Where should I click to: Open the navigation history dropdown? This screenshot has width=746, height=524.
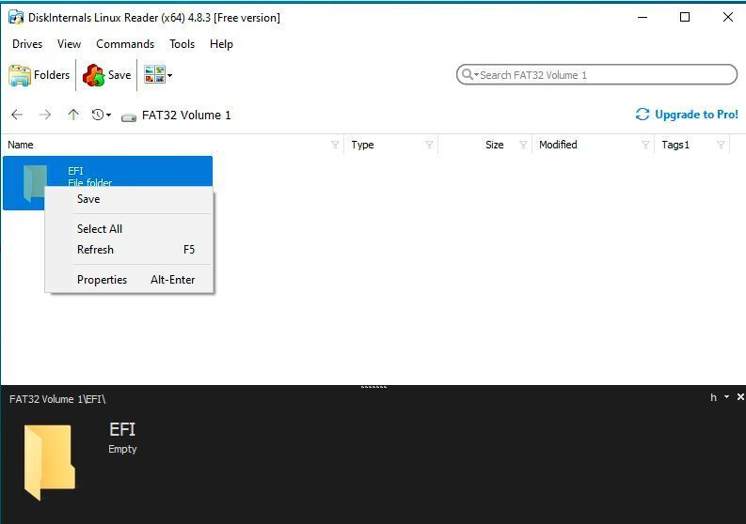pos(102,115)
